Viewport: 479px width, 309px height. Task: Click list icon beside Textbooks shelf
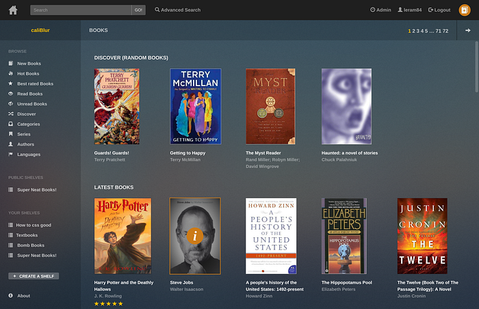pyautogui.click(x=10, y=235)
